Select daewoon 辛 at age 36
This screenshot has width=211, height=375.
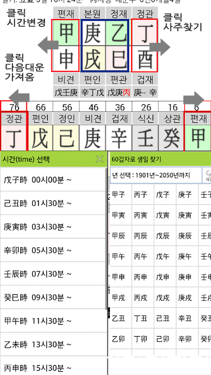tap(119, 138)
